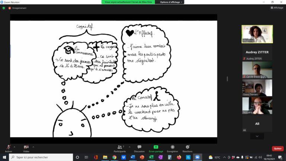The image size is (286, 161).
Task: Select Carole Bravo's video thumbnail
Action: (257, 70)
